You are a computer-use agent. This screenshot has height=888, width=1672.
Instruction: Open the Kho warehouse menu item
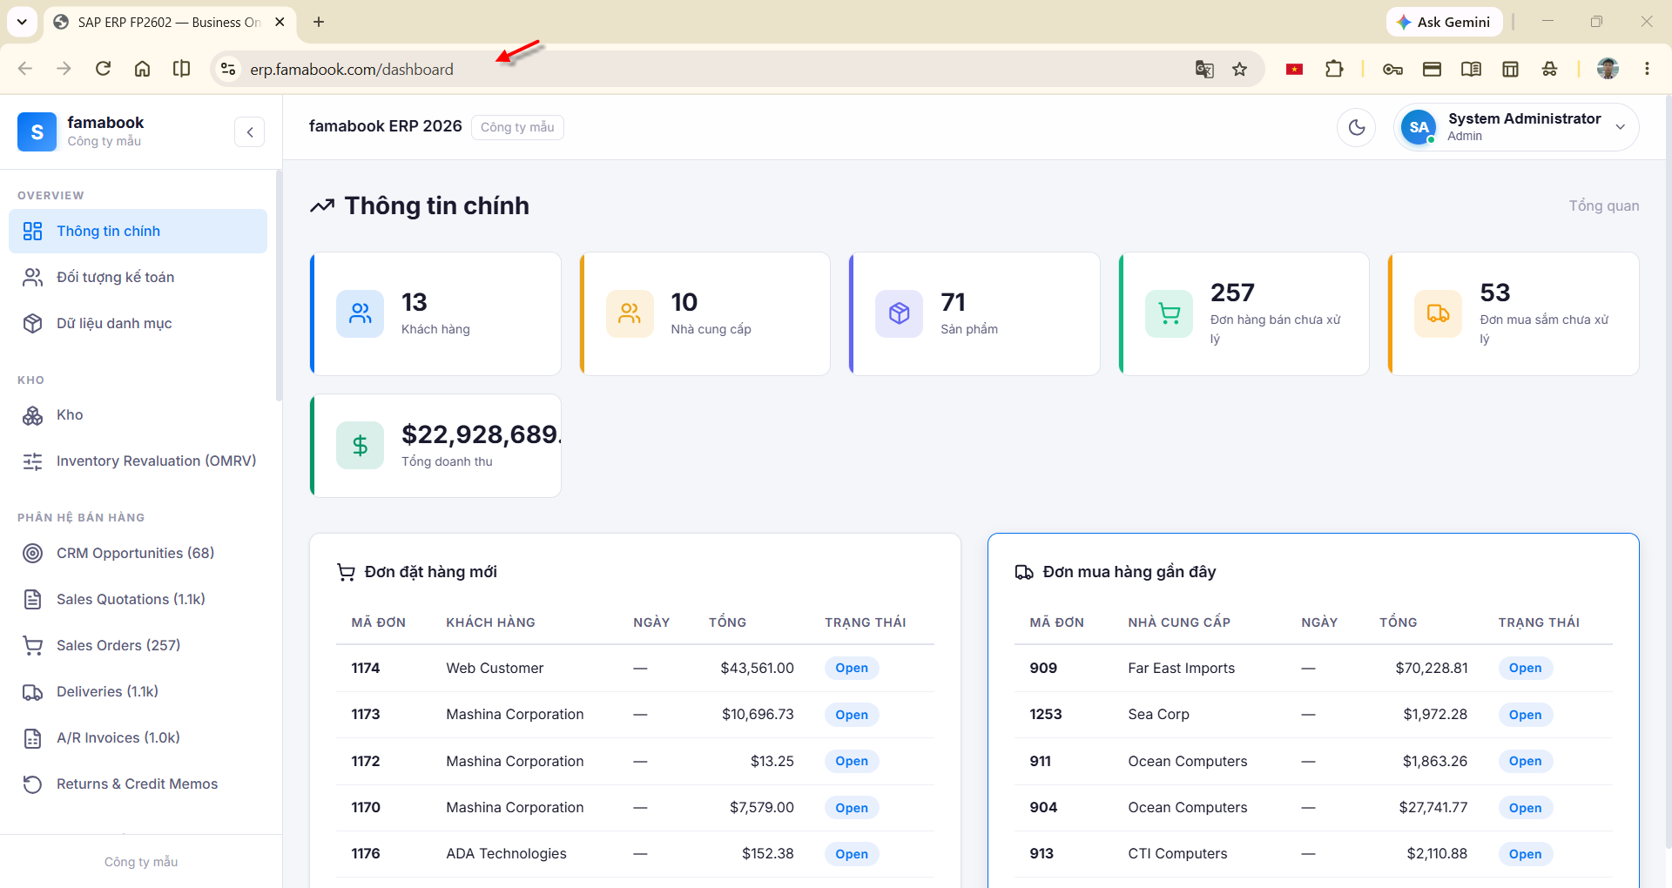[x=138, y=414]
